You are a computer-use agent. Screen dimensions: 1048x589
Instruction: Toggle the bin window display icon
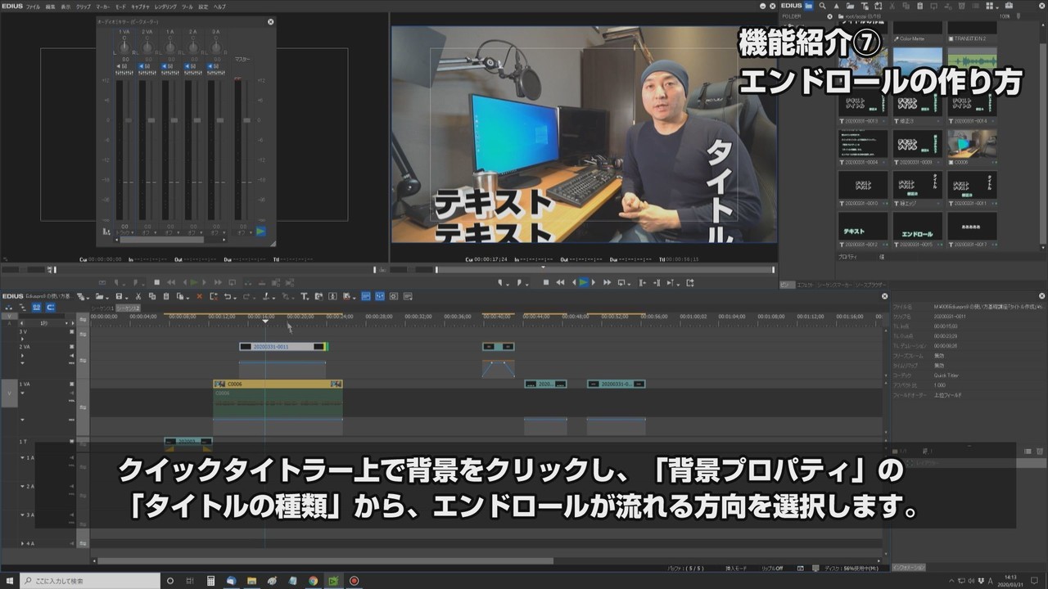(366, 296)
